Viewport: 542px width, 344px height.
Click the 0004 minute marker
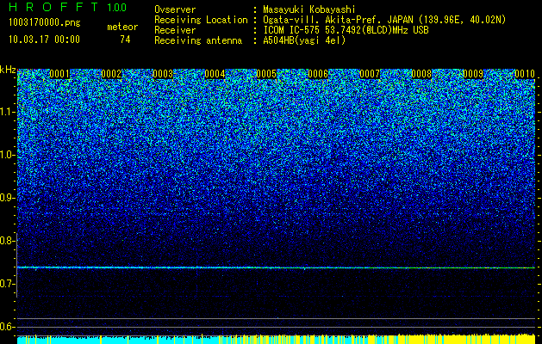215,74
